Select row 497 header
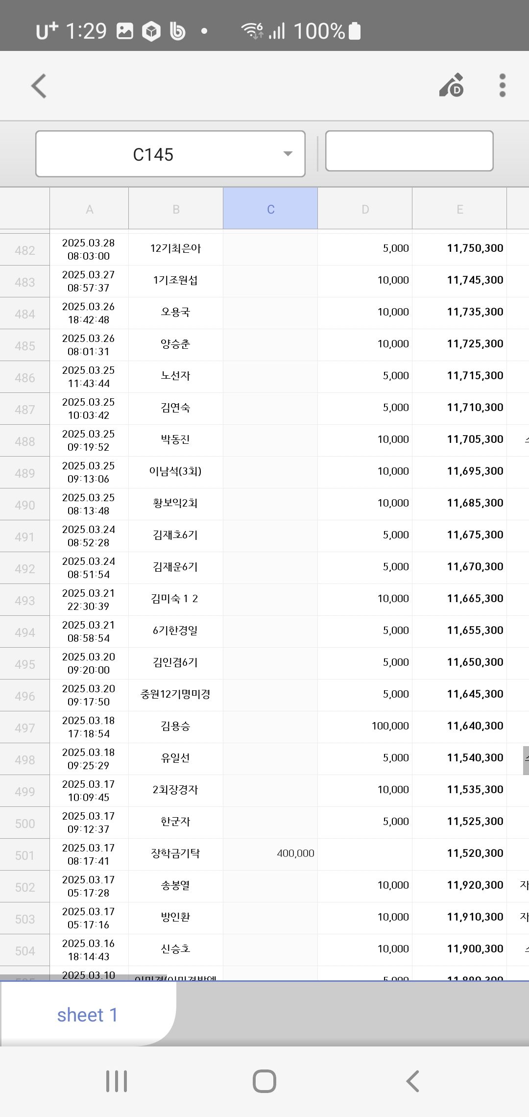Viewport: 529px width, 1117px height. [x=24, y=728]
